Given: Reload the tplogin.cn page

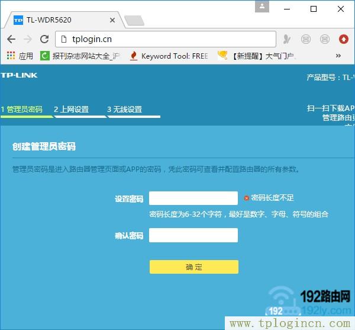Looking at the screenshot, I should point(44,39).
